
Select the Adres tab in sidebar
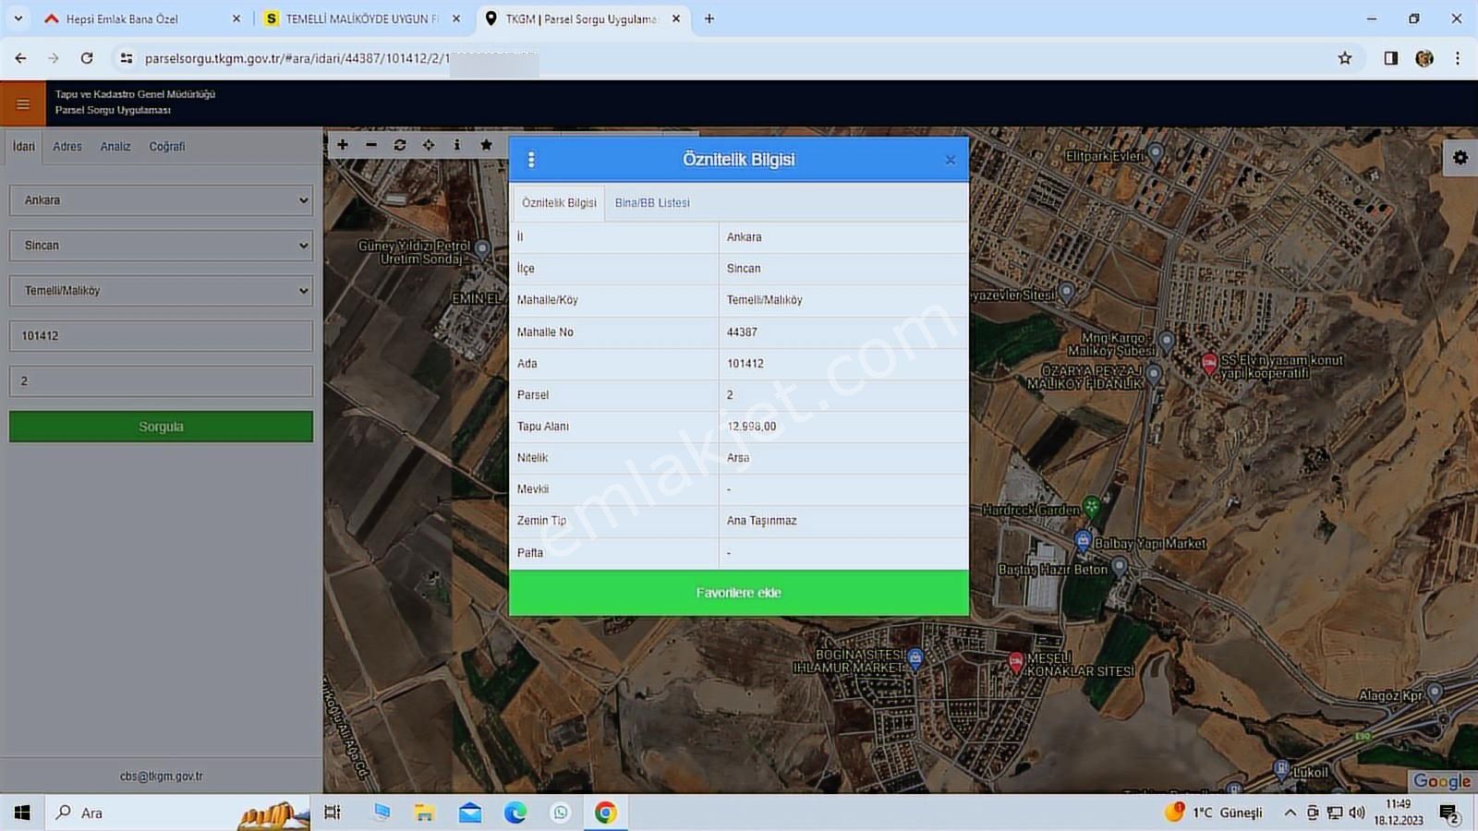[67, 147]
